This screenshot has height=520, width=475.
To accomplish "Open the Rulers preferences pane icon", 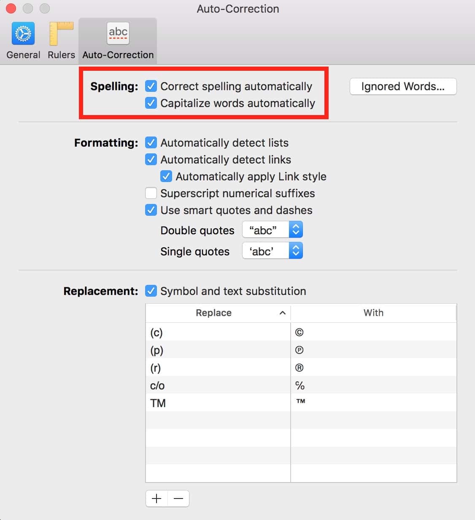I will click(x=61, y=35).
